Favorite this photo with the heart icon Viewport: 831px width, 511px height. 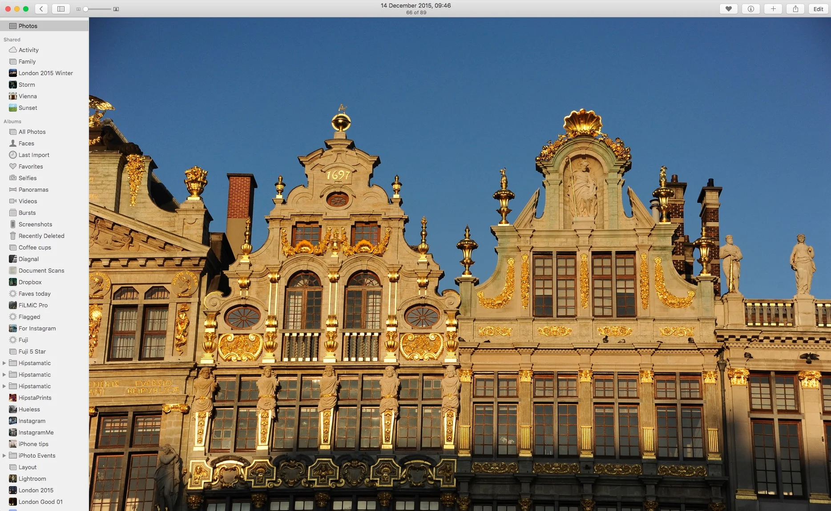[728, 8]
